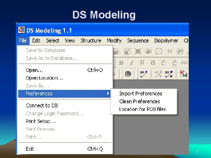This screenshot has height=158, width=211.
Task: Choose Import Preferences from submenu
Action: (x=144, y=94)
